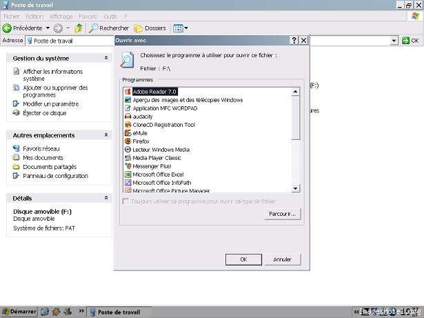
Task: Choose the CloneCD Registration Tool icon
Action: click(x=128, y=125)
